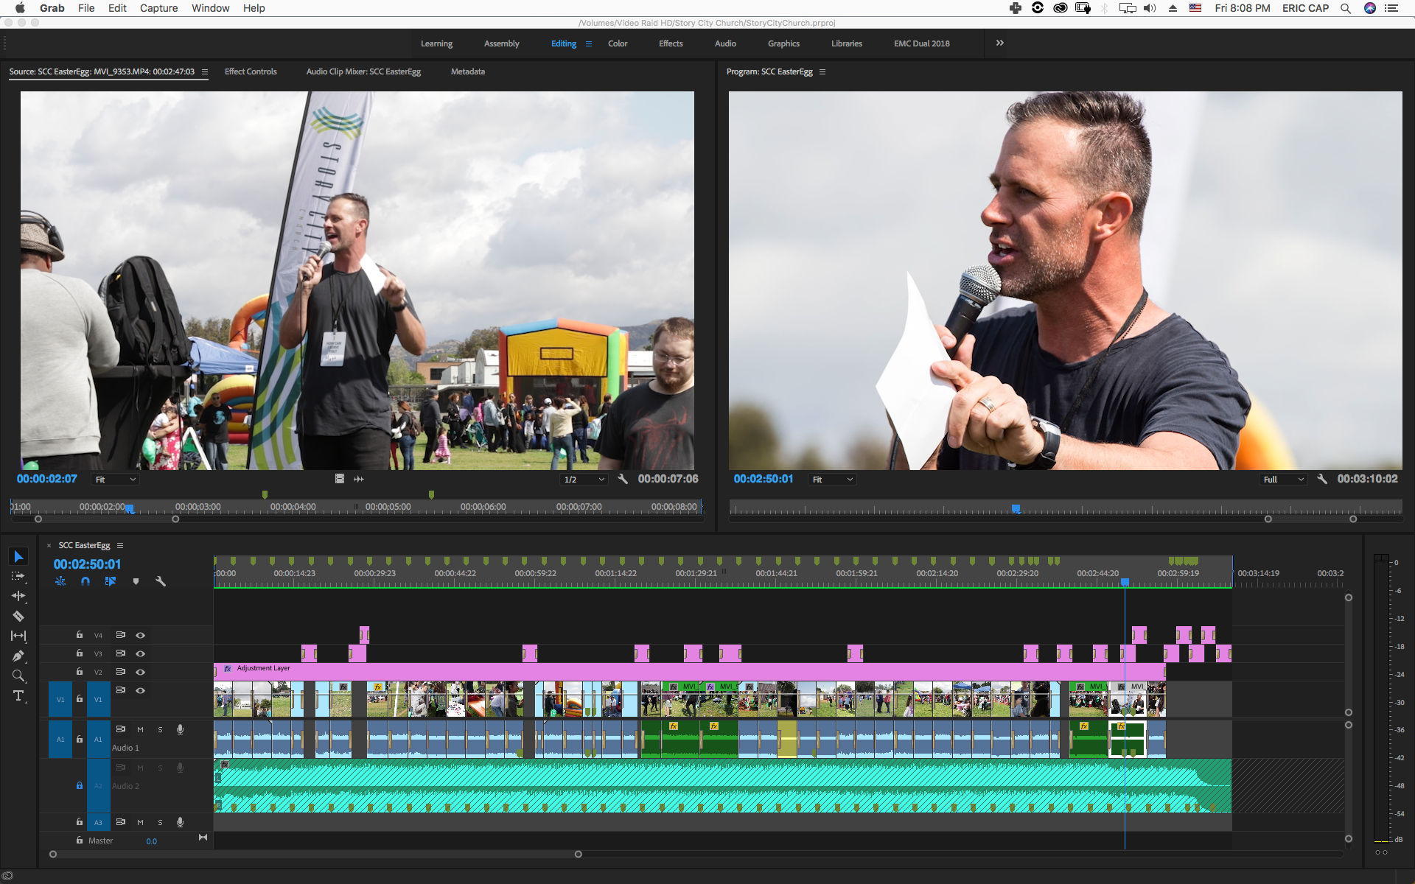The image size is (1415, 884).
Task: Select the Zoom tool
Action: tap(18, 676)
